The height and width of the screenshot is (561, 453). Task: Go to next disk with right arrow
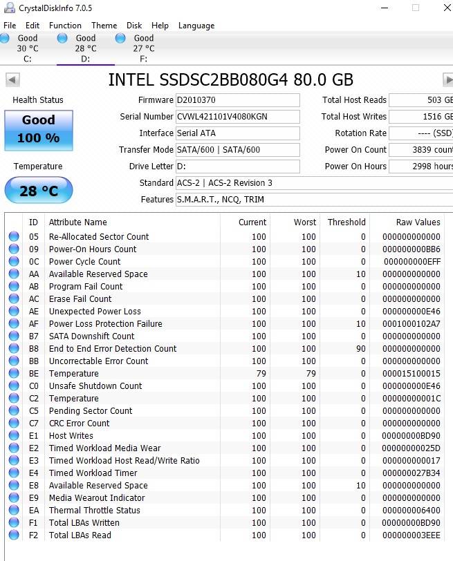447,79
